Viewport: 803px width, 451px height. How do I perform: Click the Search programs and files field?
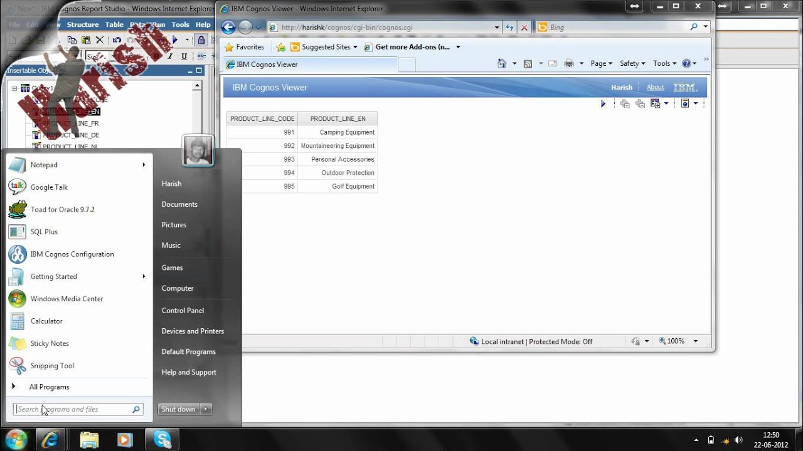(78, 409)
